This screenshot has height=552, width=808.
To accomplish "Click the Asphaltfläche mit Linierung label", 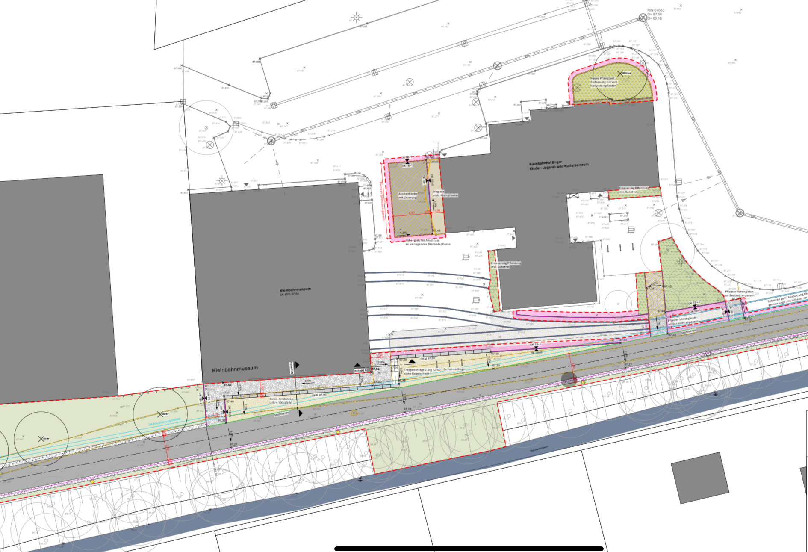I will click(408, 196).
